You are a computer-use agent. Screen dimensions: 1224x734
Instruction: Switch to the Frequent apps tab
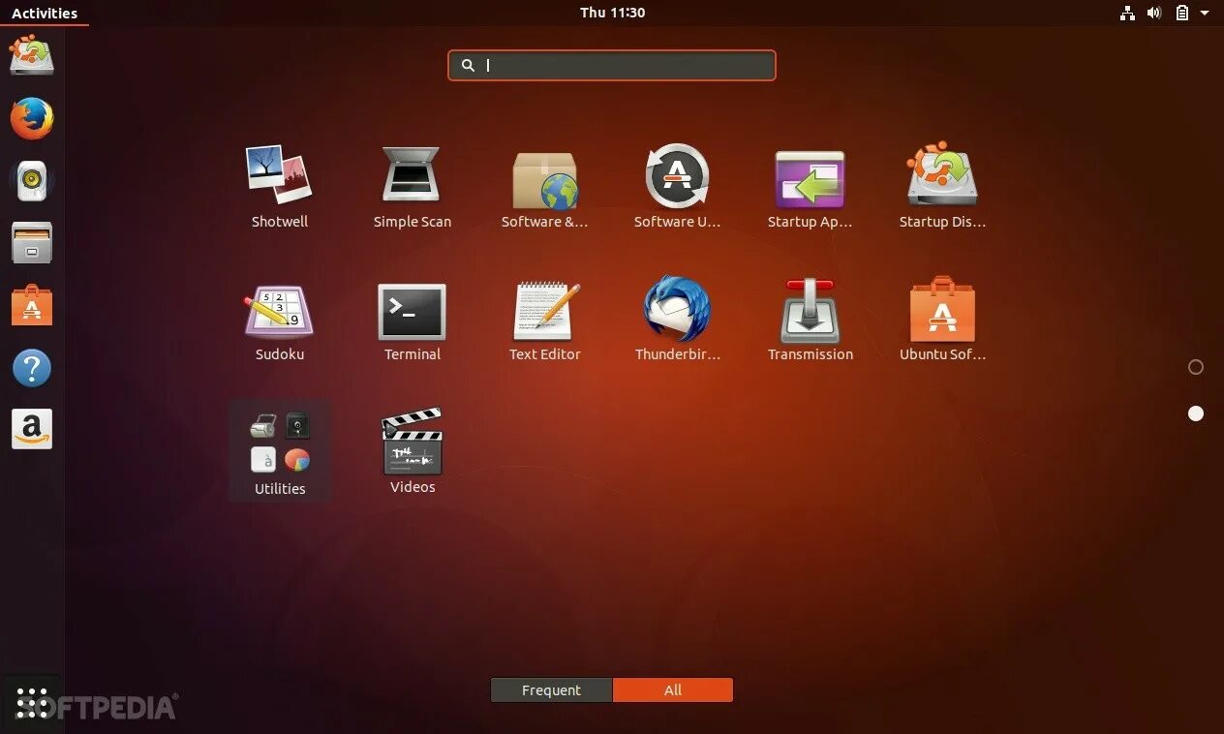pyautogui.click(x=551, y=690)
